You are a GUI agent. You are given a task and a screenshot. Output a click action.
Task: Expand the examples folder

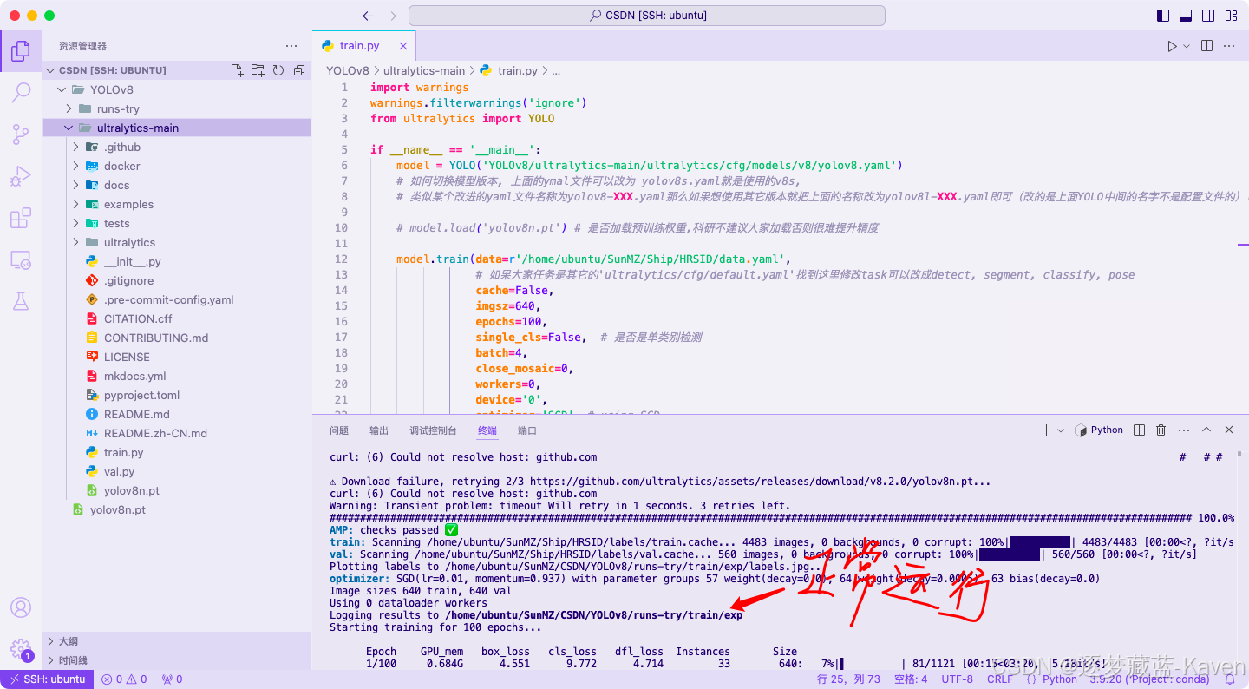pos(75,204)
